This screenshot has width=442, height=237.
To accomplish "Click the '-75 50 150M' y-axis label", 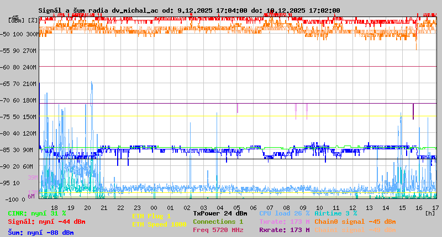I will click(19, 117).
